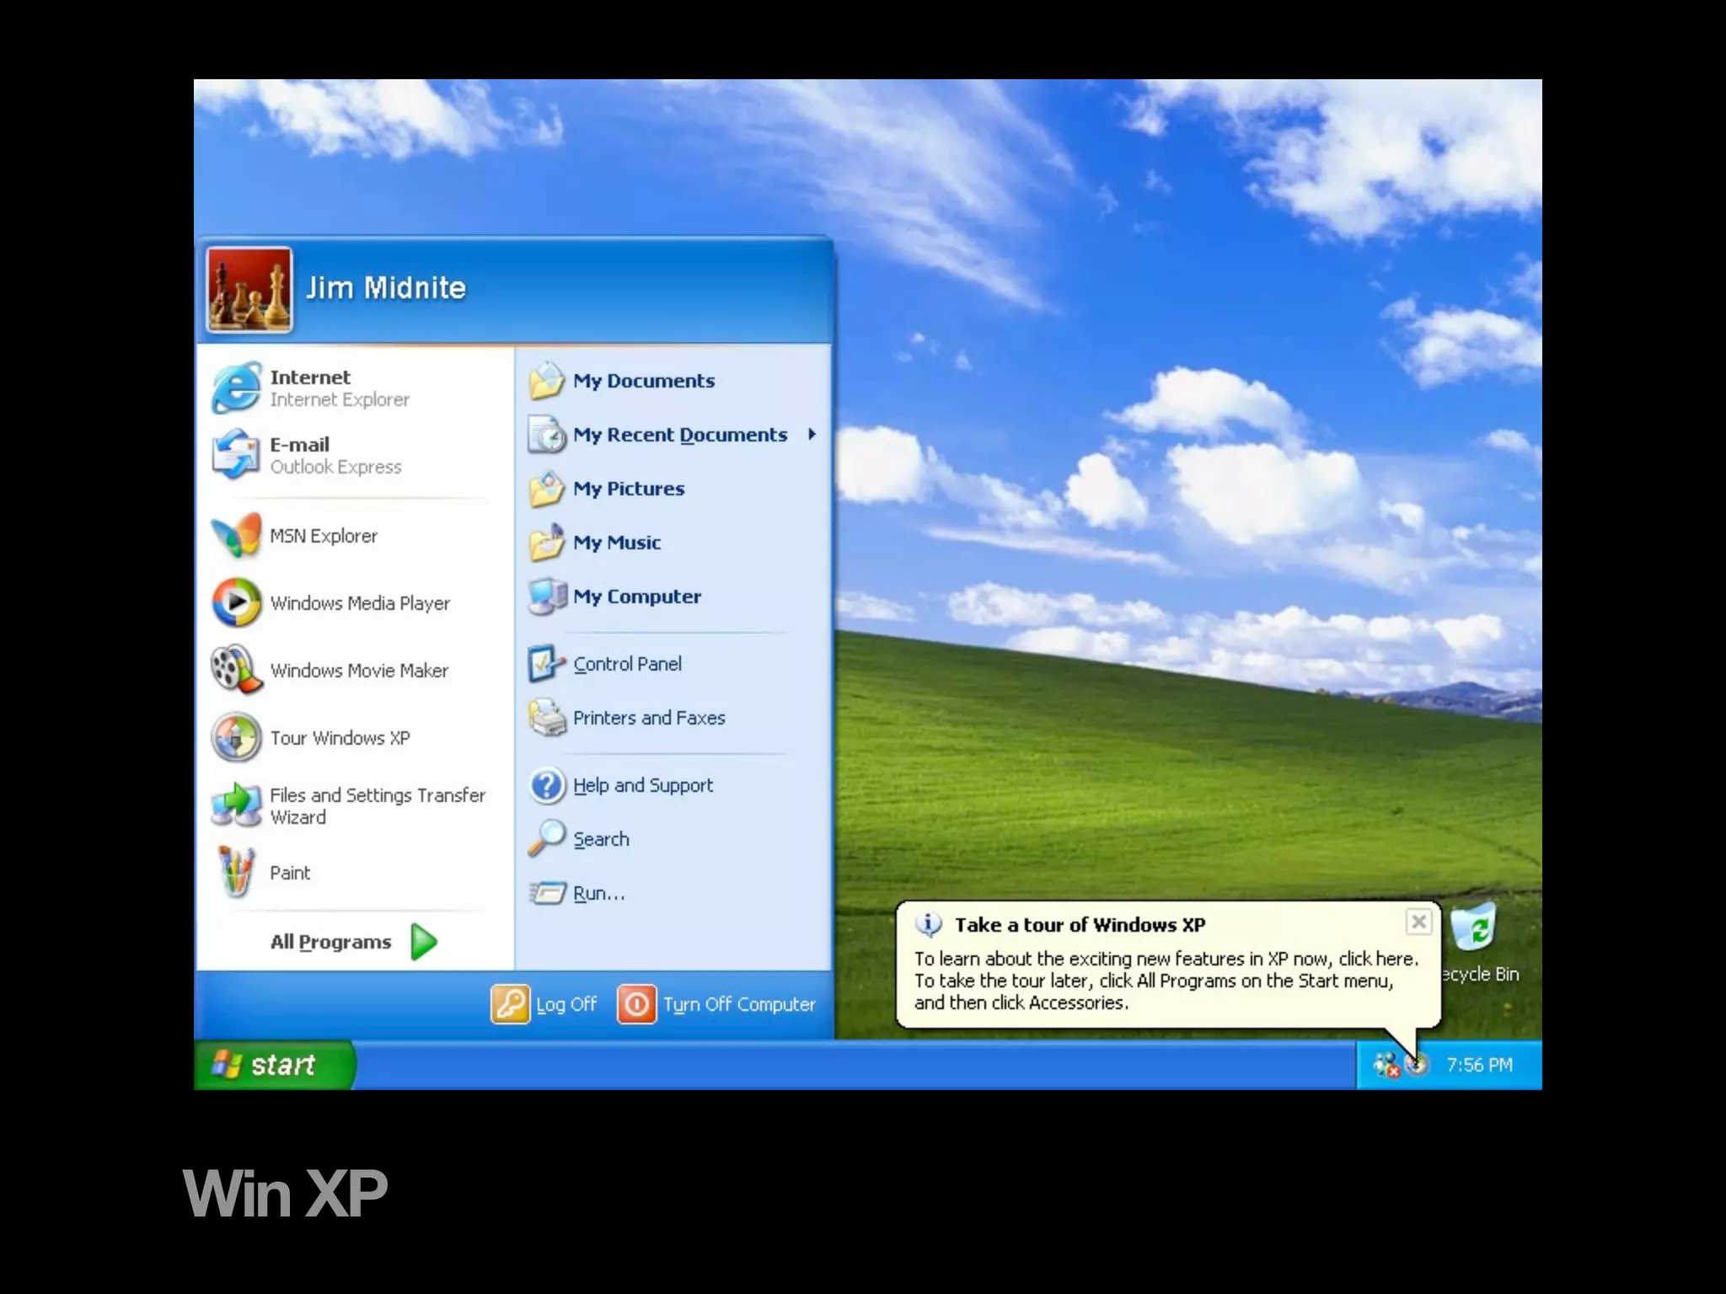Click the green start button
Image resolution: width=1726 pixels, height=1294 pixels.
(275, 1065)
